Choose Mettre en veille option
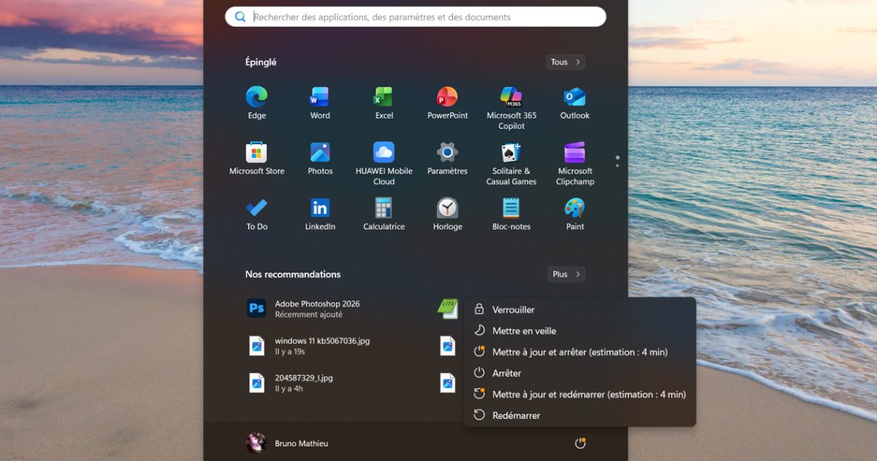 pyautogui.click(x=524, y=331)
